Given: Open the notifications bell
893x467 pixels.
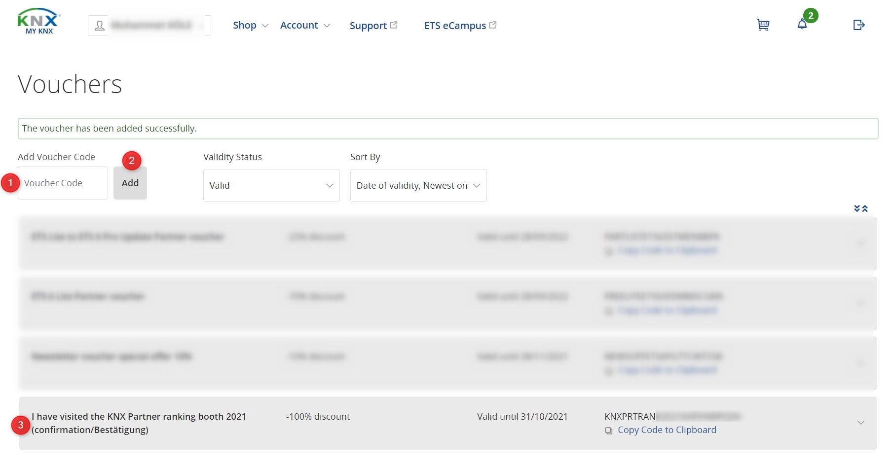Looking at the screenshot, I should (802, 24).
